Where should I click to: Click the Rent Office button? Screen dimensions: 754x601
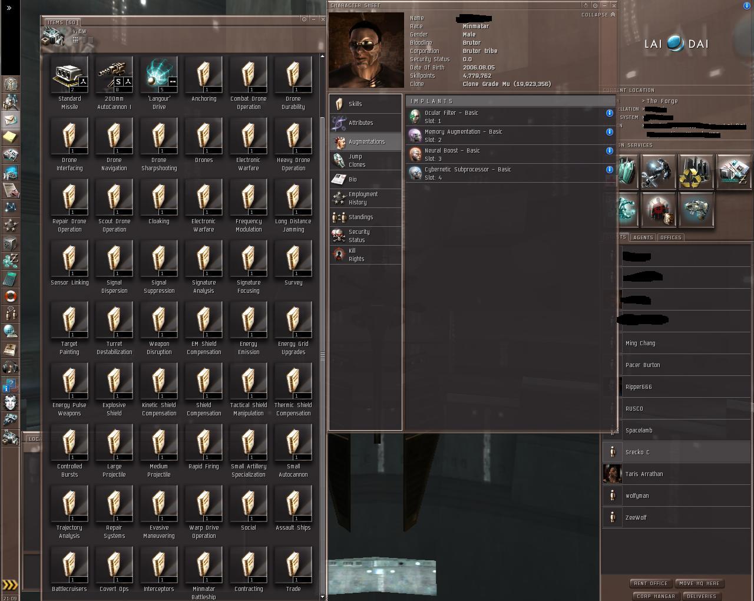651,583
